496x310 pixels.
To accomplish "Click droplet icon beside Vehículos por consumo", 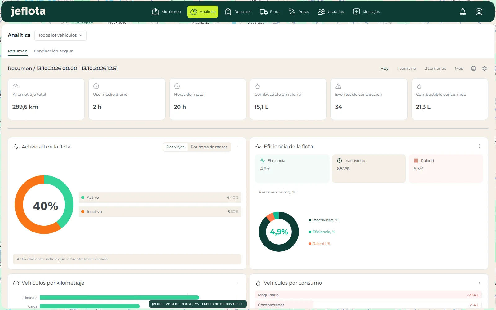I will click(x=258, y=283).
